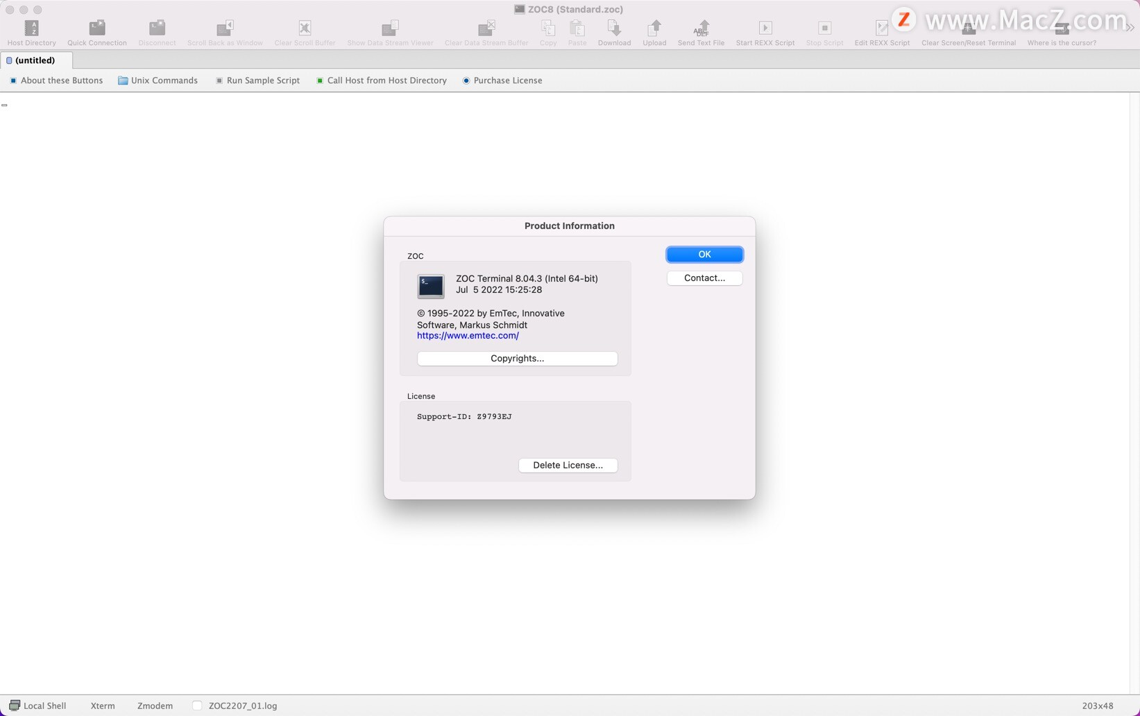1140x716 pixels.
Task: Click Zmodem protocol in status bar
Action: click(x=155, y=706)
